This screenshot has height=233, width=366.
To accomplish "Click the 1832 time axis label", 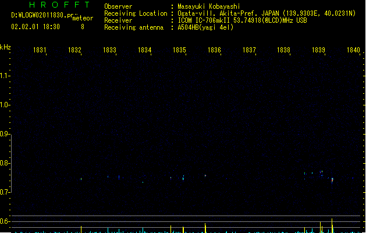I will [74, 50].
